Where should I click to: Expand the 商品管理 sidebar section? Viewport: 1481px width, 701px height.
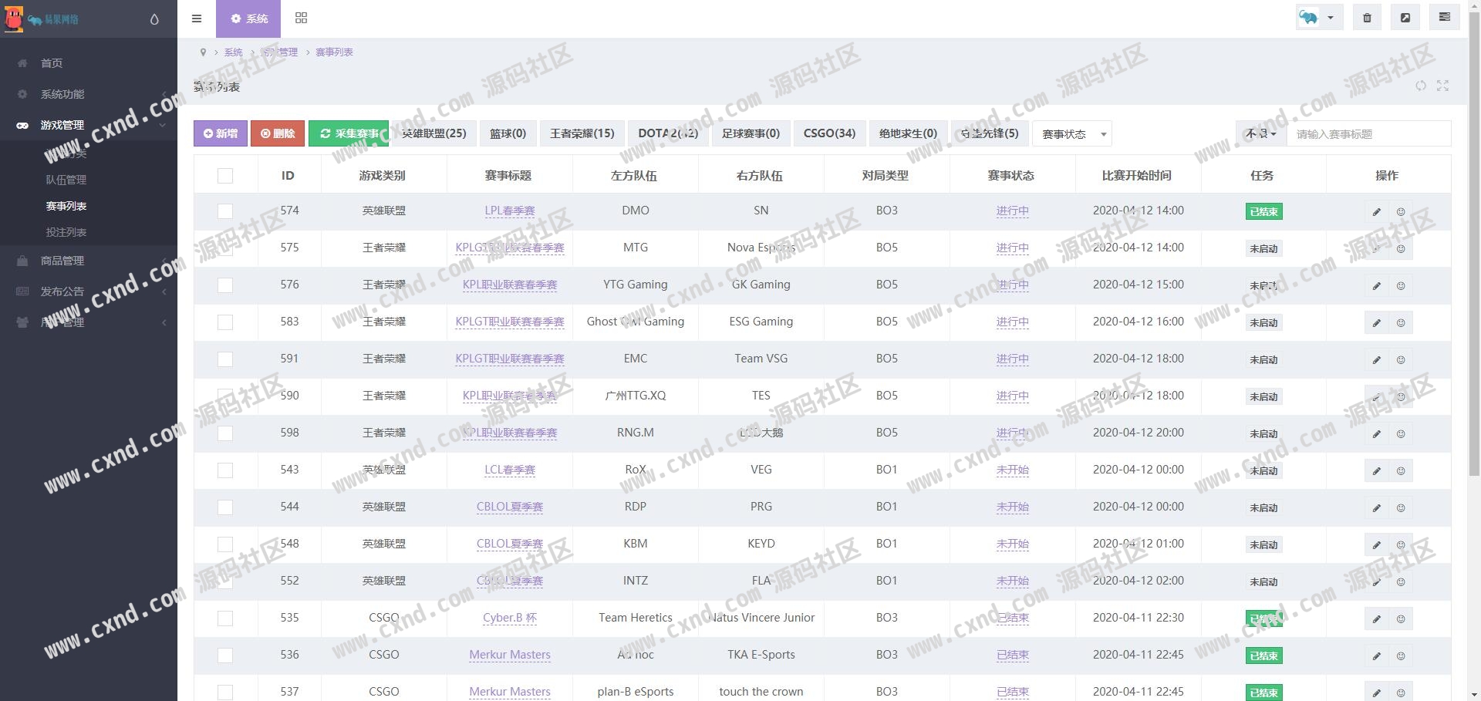point(89,261)
